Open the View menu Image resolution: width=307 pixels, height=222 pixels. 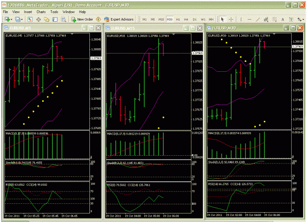(16, 12)
